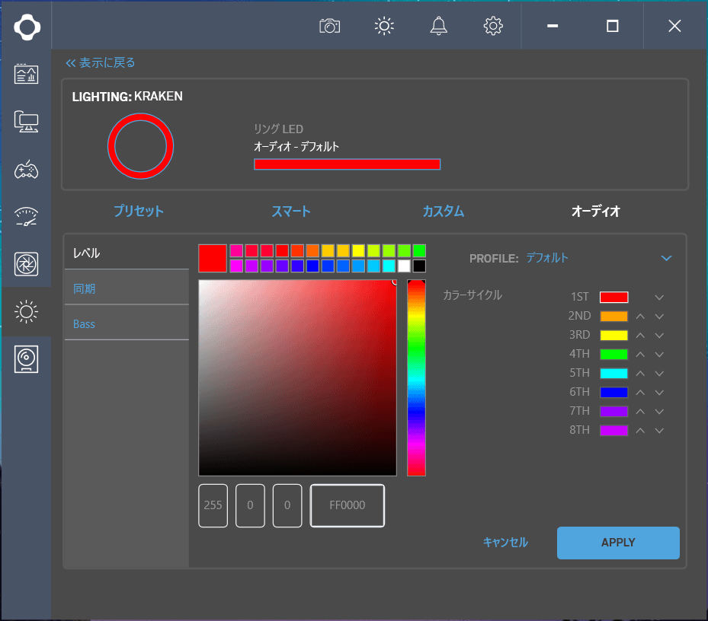Image resolution: width=708 pixels, height=621 pixels.
Task: Click the red ring LED preview
Action: pyautogui.click(x=140, y=146)
